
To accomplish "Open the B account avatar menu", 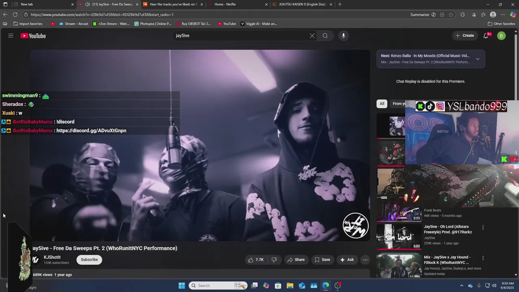I will point(502,36).
